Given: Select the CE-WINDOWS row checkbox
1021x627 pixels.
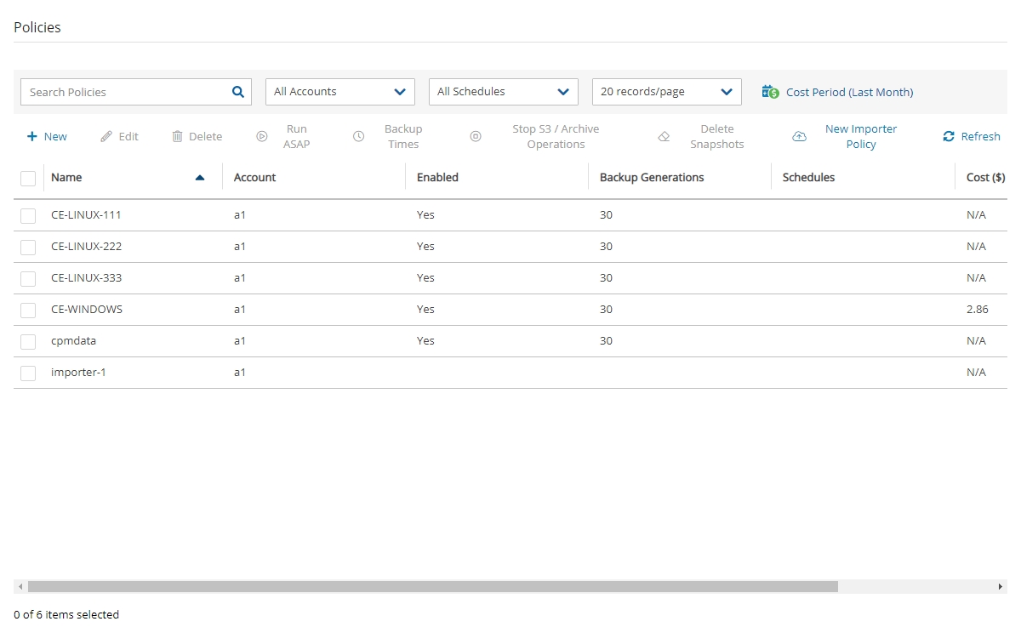Looking at the screenshot, I should coord(28,310).
